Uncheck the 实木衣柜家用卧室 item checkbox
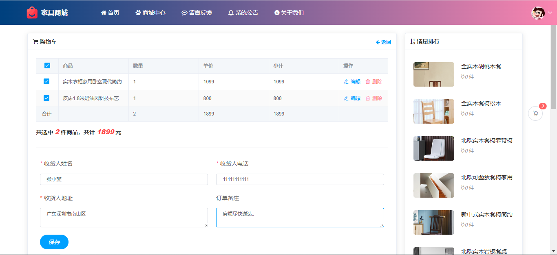Screen dimensions: 557x255 click(46, 82)
